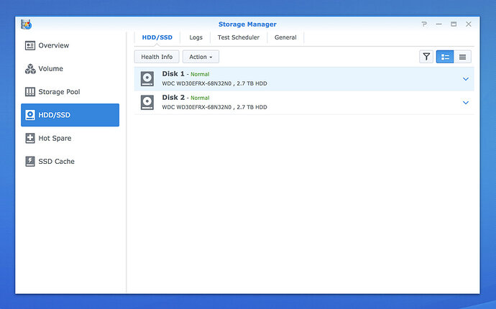Image resolution: width=496 pixels, height=309 pixels.
Task: Click Disk 2 Normal status label
Action: pos(200,98)
